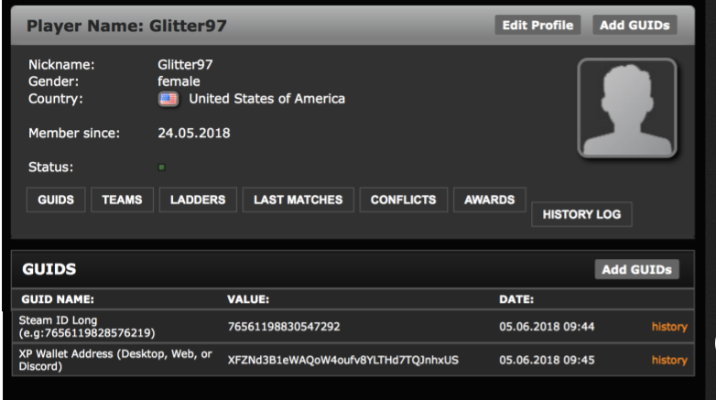Show the LAST MATCHES tab

click(298, 200)
